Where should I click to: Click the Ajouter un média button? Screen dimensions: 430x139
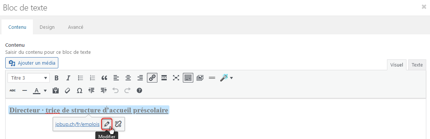pos(32,63)
